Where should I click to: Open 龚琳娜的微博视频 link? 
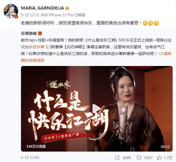[96, 57]
